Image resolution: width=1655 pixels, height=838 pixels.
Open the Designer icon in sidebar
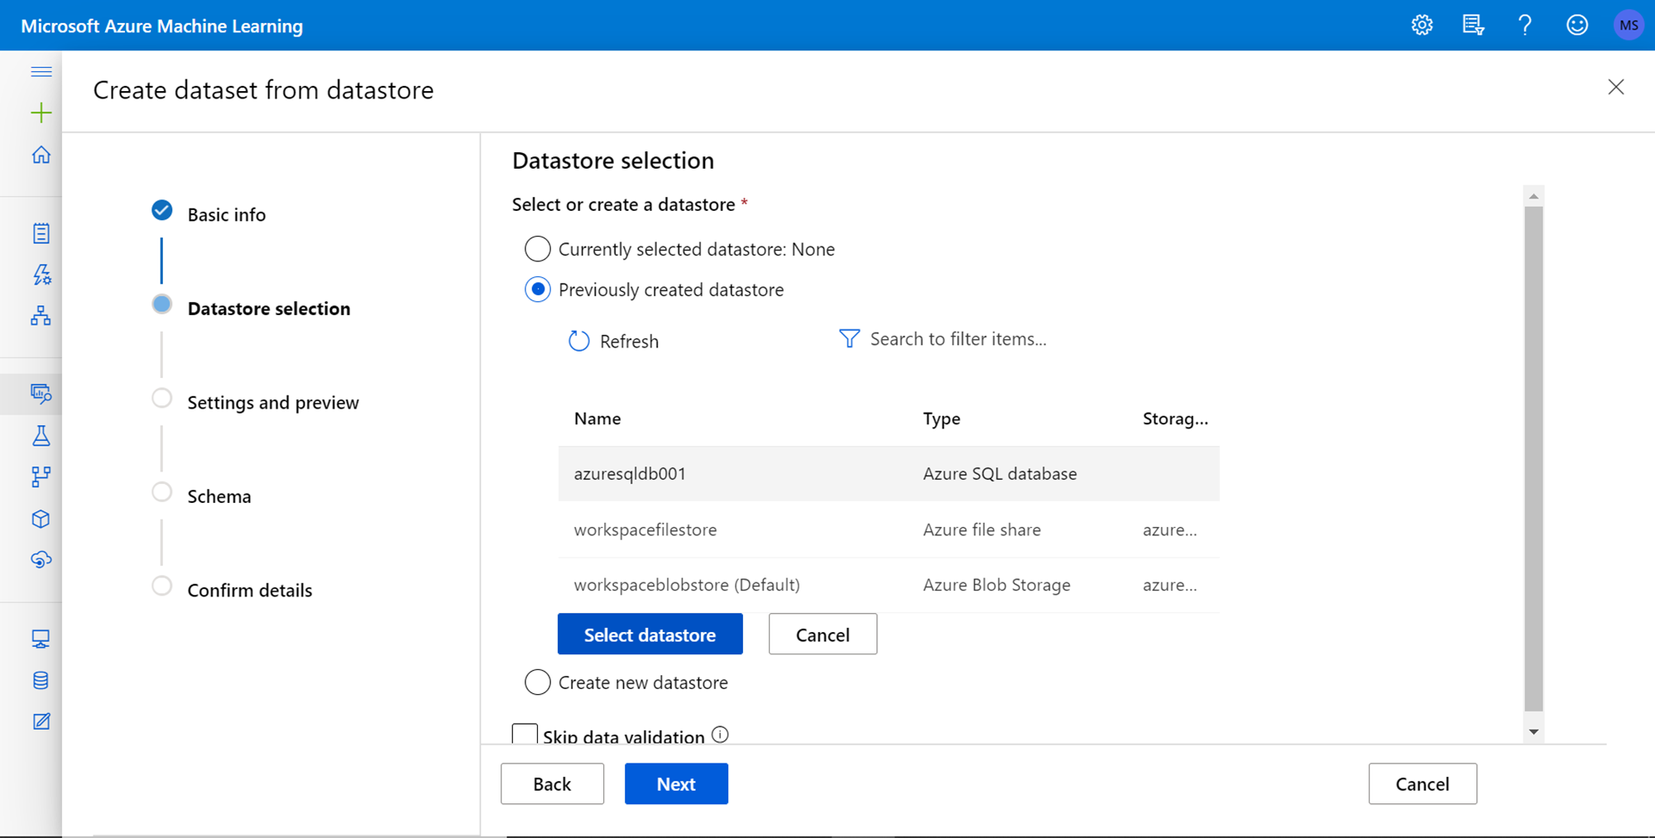(x=41, y=316)
